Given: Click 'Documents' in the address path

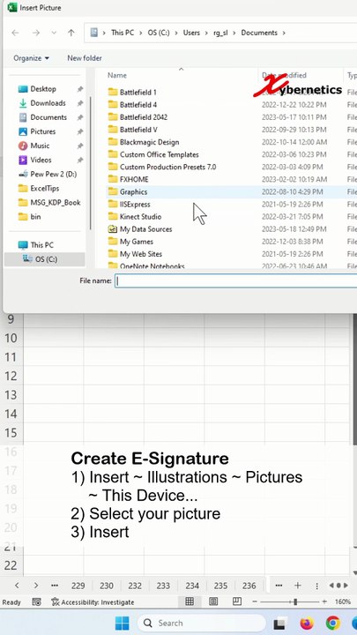Looking at the screenshot, I should [x=259, y=33].
